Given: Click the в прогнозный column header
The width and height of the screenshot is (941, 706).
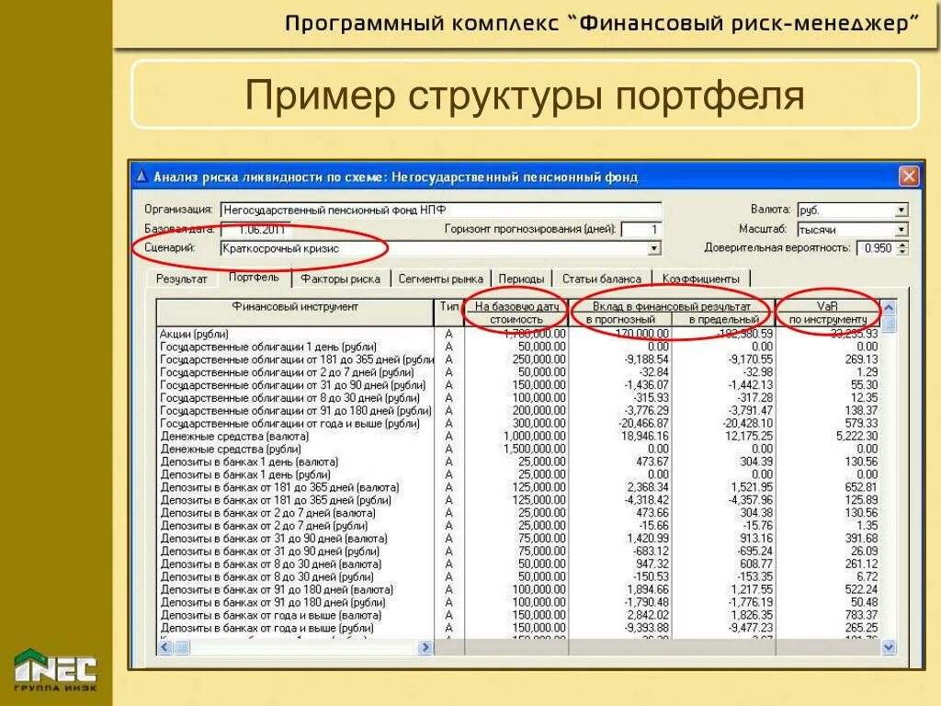Looking at the screenshot, I should point(620,319).
